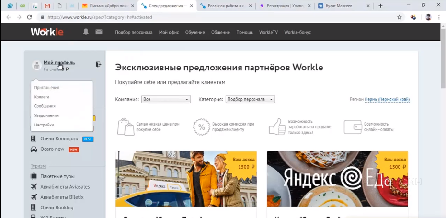Change region via Пермь (Пермский край) link
446x218 pixels.
pyautogui.click(x=387, y=99)
